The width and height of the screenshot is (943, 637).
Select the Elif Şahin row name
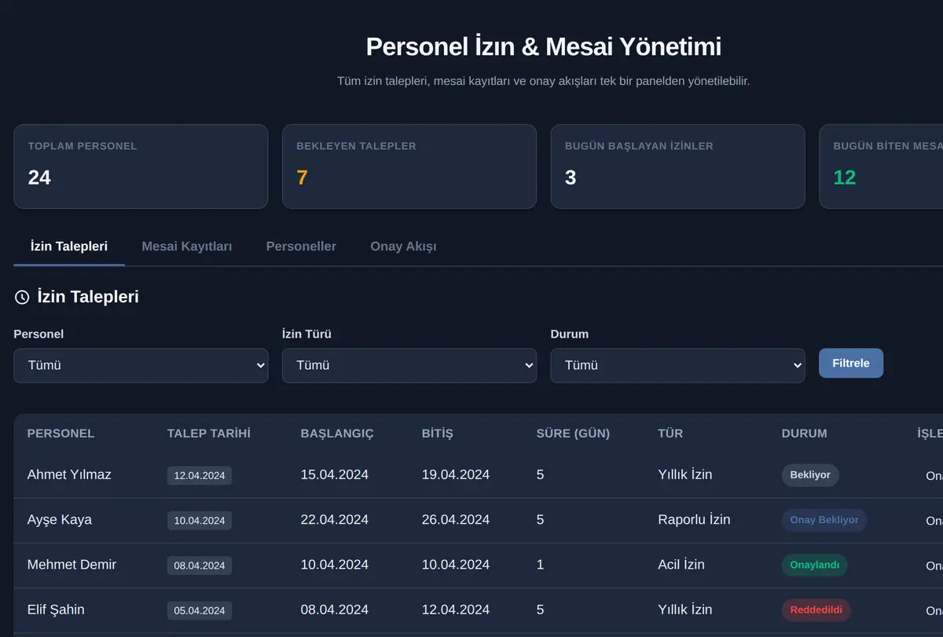coord(56,610)
